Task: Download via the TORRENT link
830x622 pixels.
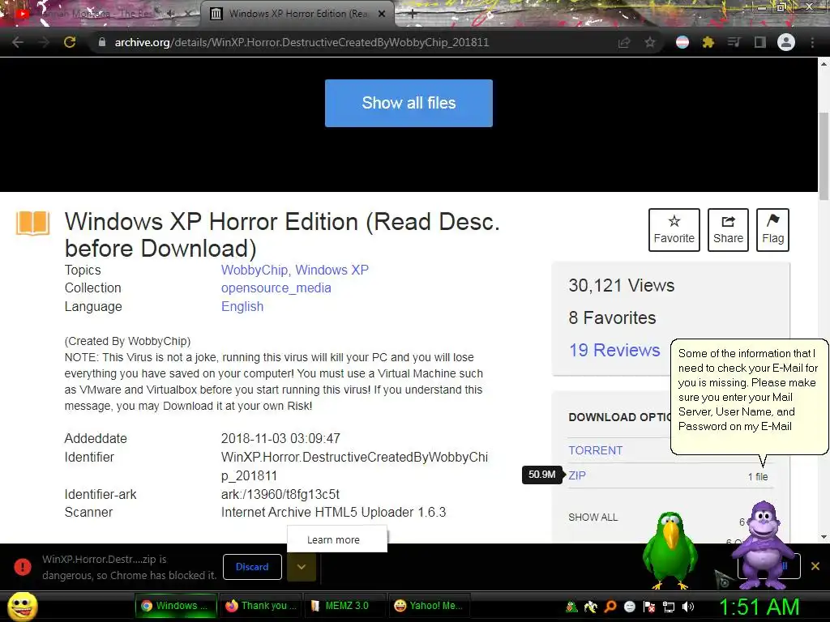Action: (596, 450)
